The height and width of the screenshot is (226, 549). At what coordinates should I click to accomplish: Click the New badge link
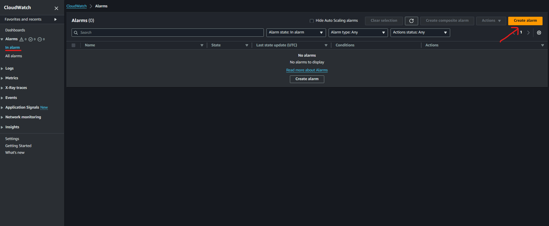[44, 107]
